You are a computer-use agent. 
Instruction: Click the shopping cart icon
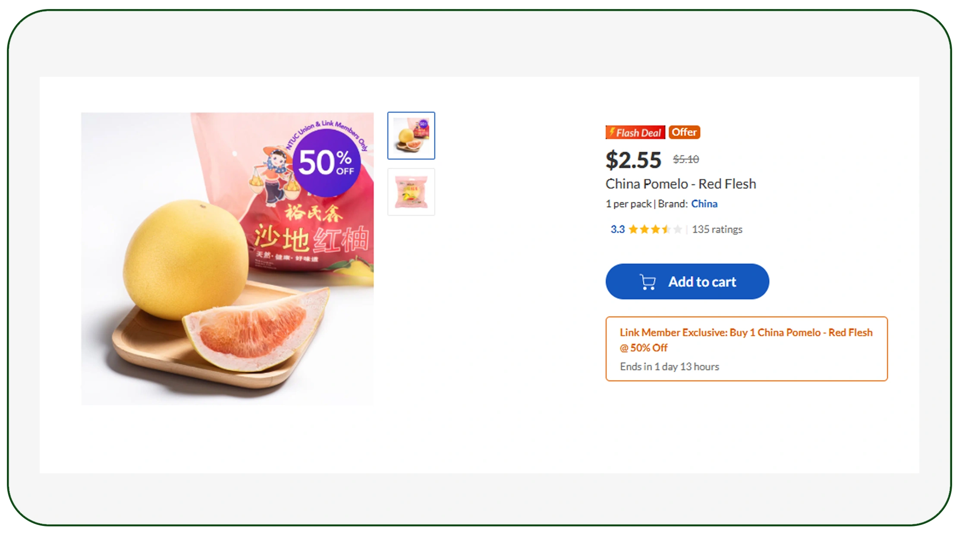point(647,282)
